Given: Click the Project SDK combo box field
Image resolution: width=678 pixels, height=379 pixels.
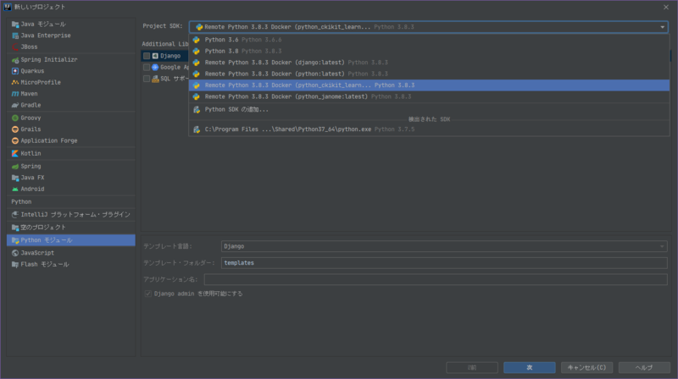Looking at the screenshot, I should [429, 27].
